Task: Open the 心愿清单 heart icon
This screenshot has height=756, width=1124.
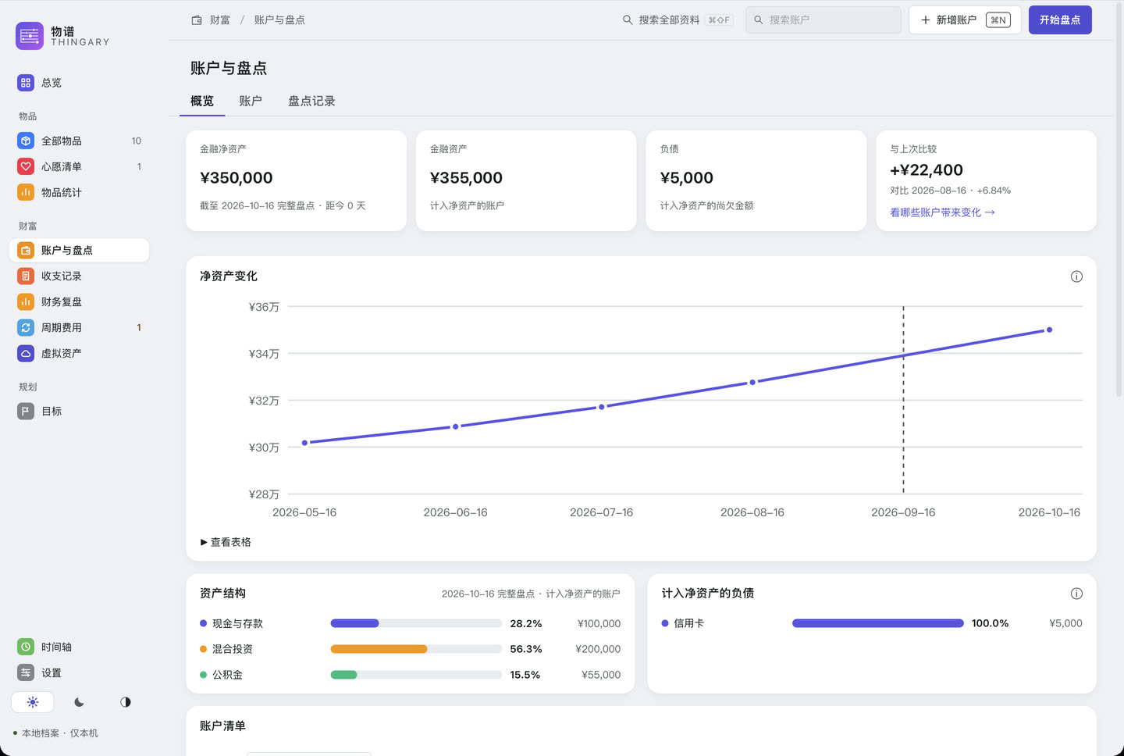Action: pyautogui.click(x=26, y=167)
